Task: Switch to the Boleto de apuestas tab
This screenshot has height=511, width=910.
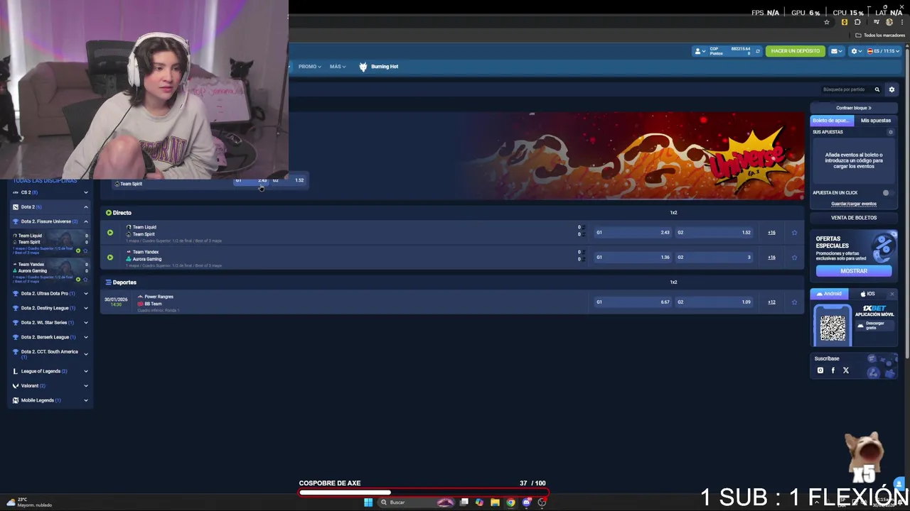Action: (x=831, y=121)
